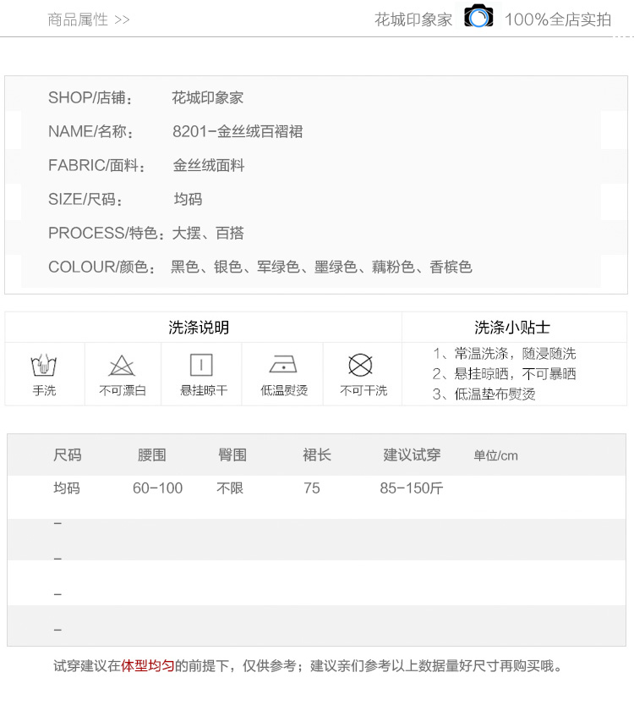
Task: Click the 单位/cm unit text
Action: tap(495, 455)
